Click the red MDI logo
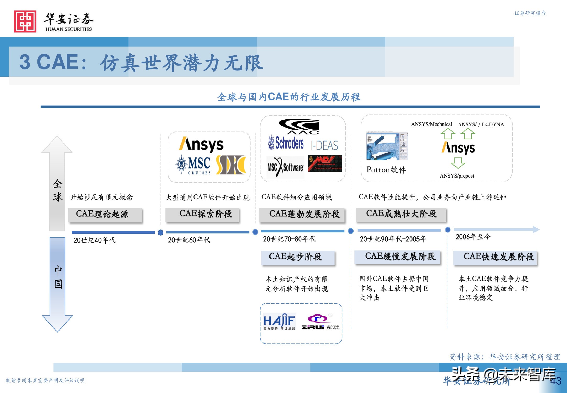 pyautogui.click(x=325, y=163)
